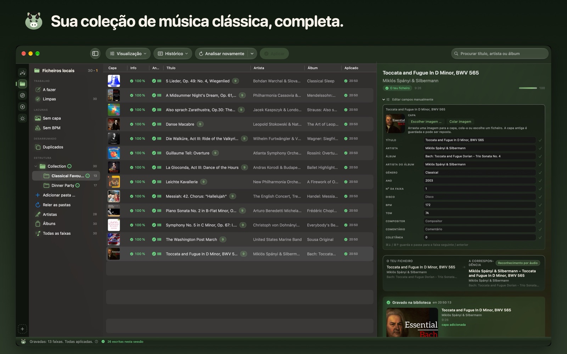The width and height of the screenshot is (567, 354).
Task: Open the vinyl disc icon in rail
Action: click(22, 95)
